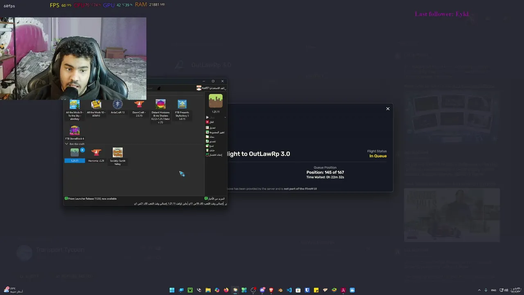Open Discord from the taskbar

point(262,290)
